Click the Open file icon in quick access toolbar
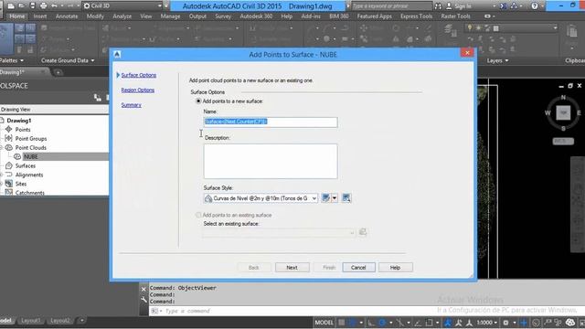This screenshot has width=585, height=329. (22, 6)
